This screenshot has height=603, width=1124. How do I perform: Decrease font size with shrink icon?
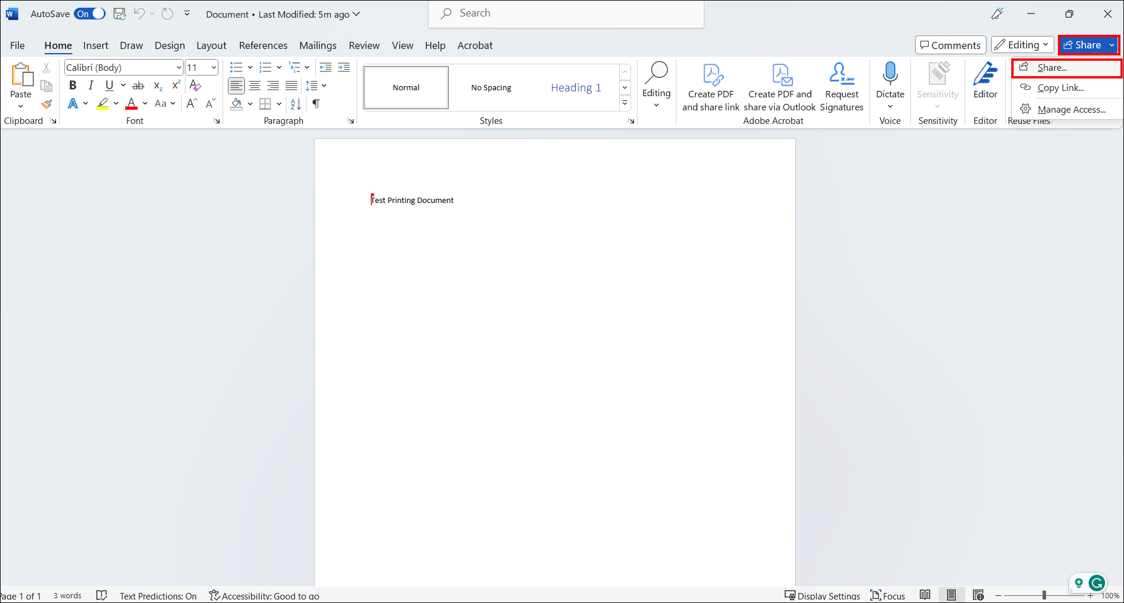click(x=210, y=104)
